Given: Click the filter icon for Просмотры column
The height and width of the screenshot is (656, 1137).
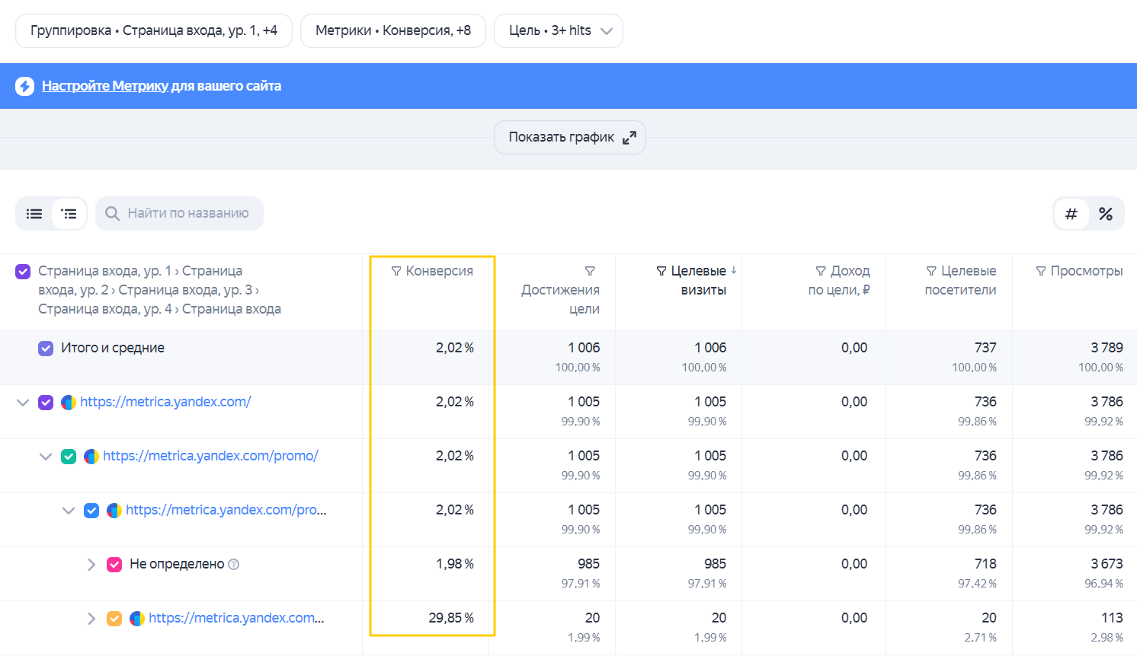Looking at the screenshot, I should [x=1041, y=272].
